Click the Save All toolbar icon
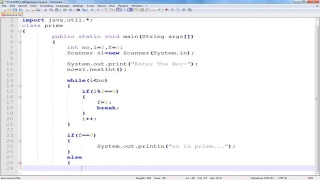Viewport: 320px width, 180px height. pos(20,10)
